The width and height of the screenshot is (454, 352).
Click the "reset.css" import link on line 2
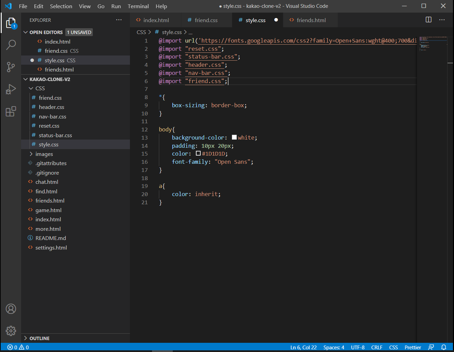coord(203,49)
